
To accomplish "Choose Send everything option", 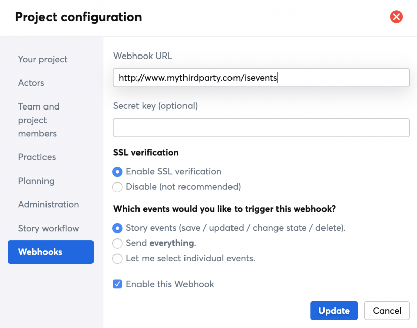I will (x=117, y=243).
